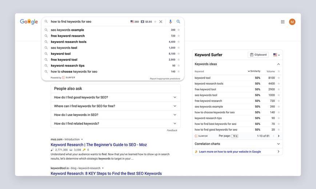
Task: Star the 'seo keywords example' suggestion
Action: pos(179,30)
